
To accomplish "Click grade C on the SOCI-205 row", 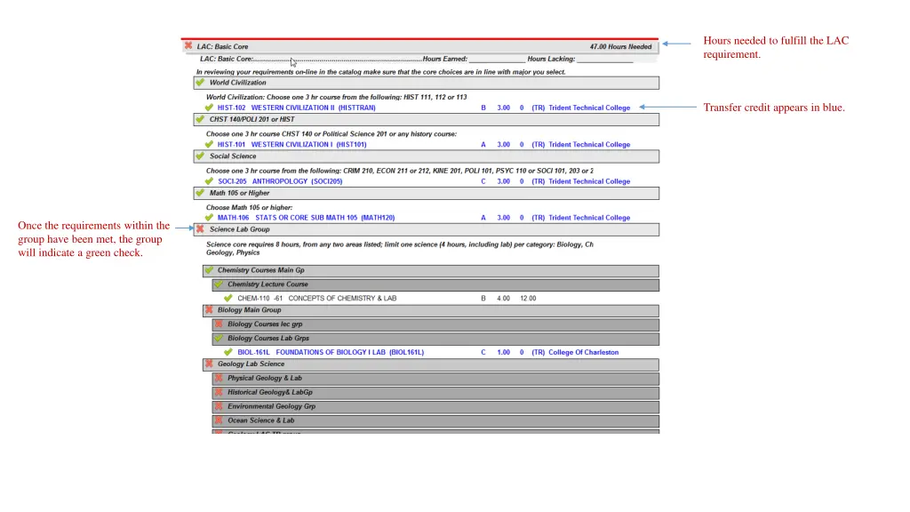I will pos(483,181).
